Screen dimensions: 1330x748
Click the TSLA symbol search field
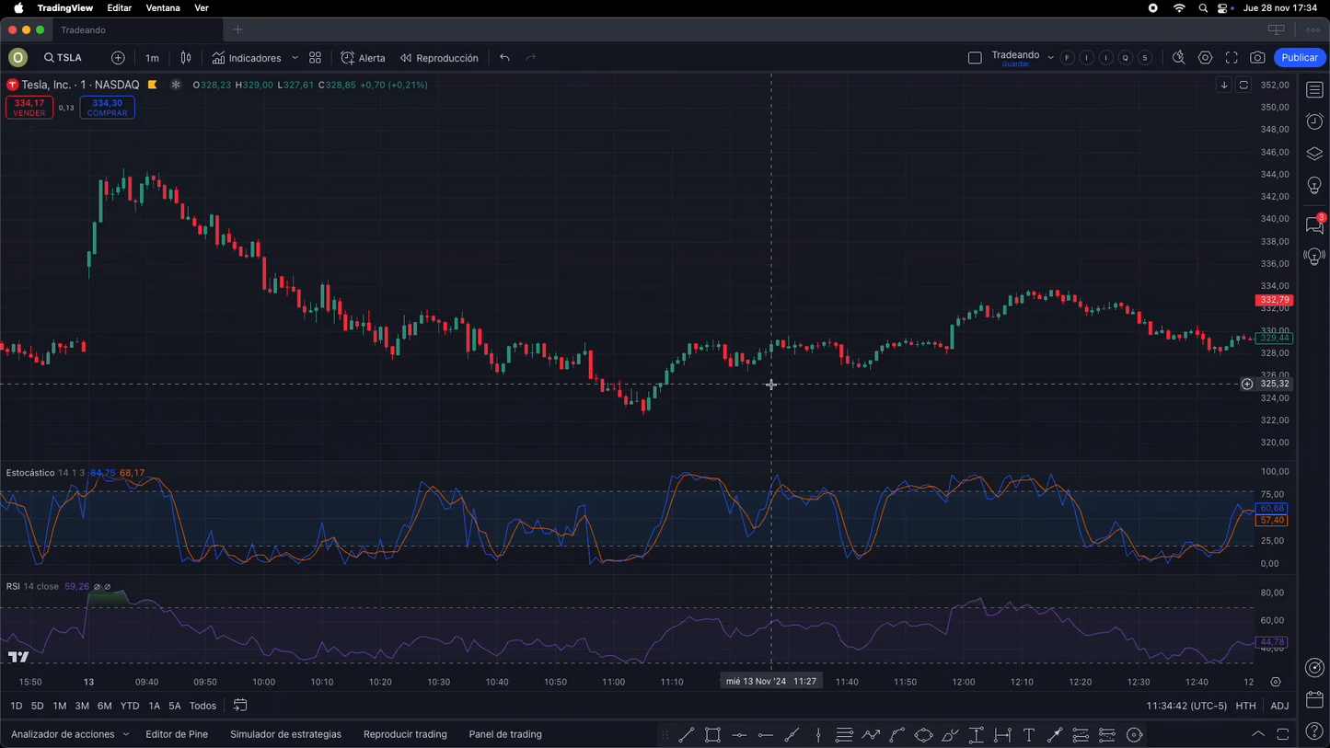pyautogui.click(x=64, y=58)
